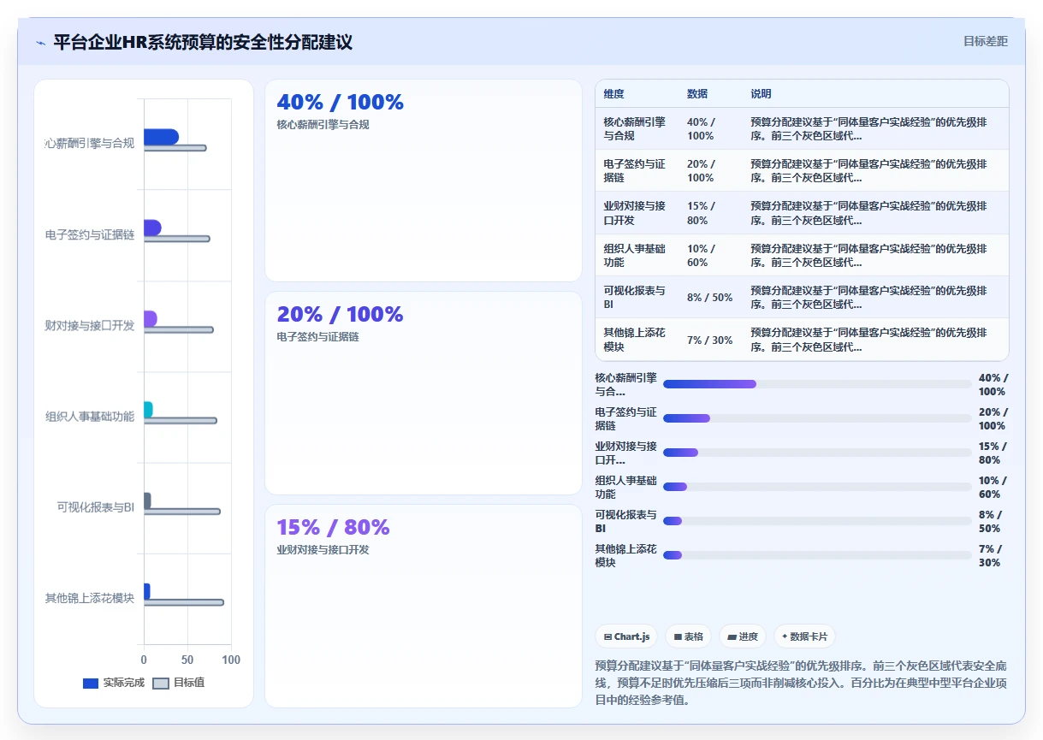Click the purple 电子签约与证据链 actual bar
Viewport: 1043px width, 740px height.
coord(152,228)
